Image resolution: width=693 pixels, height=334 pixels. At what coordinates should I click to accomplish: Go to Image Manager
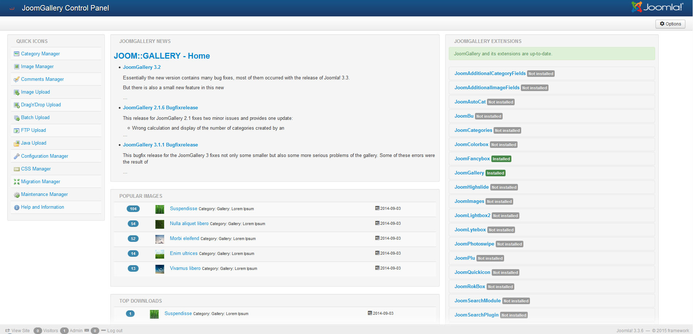pos(37,67)
